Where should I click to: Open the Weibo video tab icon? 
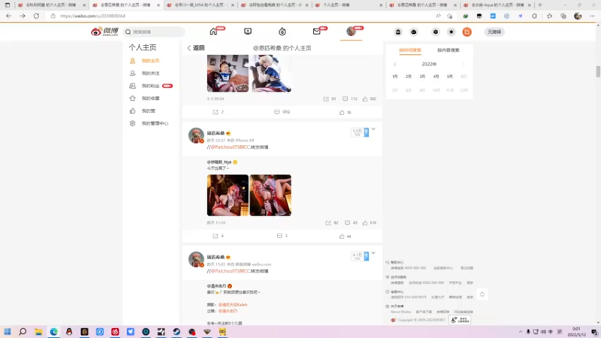coord(248,32)
